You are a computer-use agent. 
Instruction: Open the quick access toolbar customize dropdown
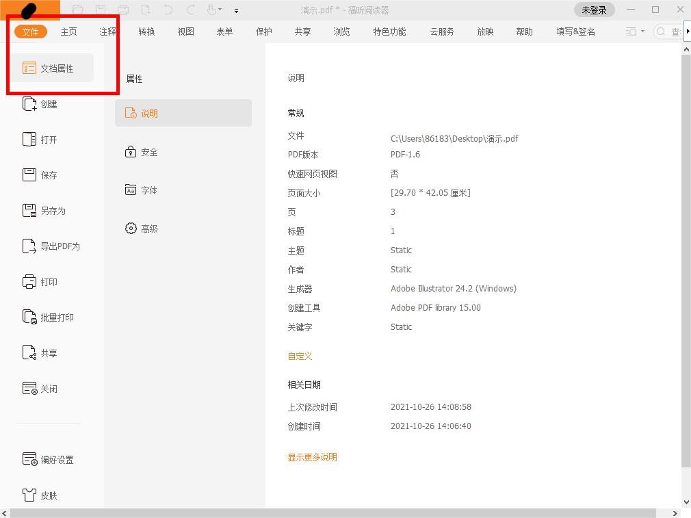(236, 10)
